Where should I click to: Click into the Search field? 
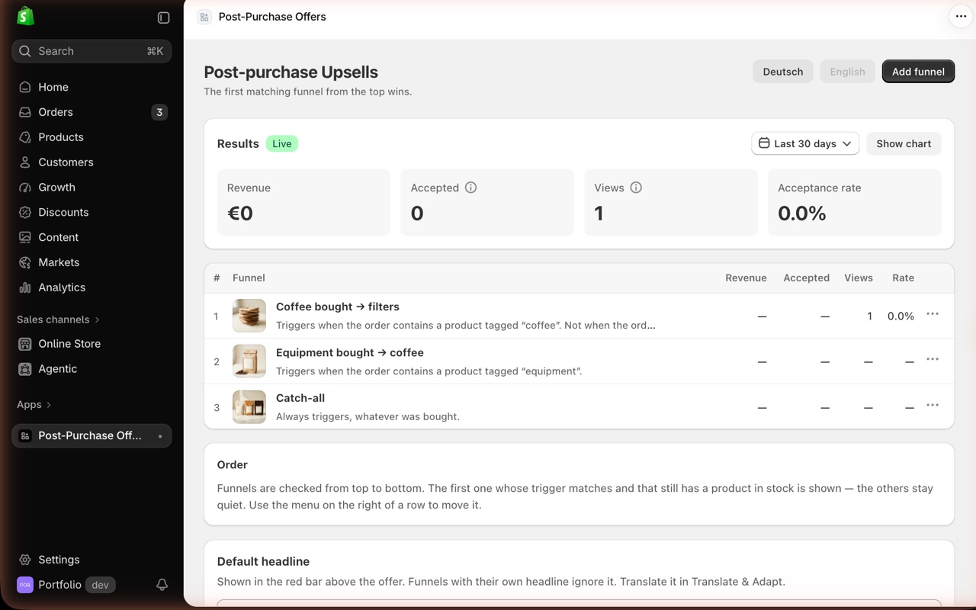pos(91,51)
